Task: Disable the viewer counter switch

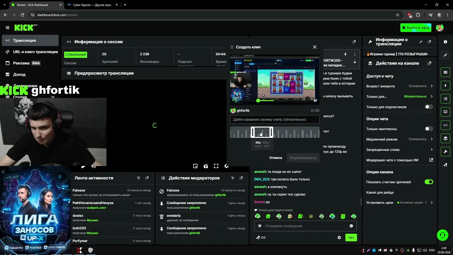Action: pos(429,182)
